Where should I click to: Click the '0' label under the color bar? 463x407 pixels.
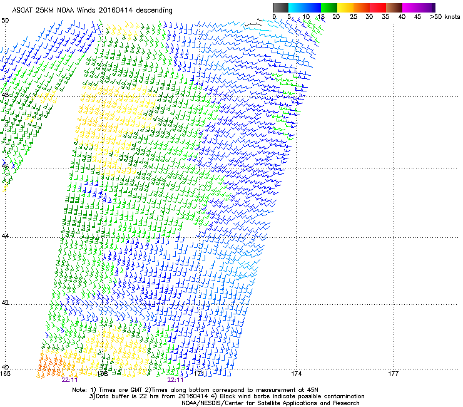(274, 17)
